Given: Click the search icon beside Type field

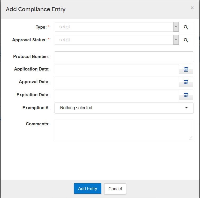Looking at the screenshot, I should tap(186, 27).
